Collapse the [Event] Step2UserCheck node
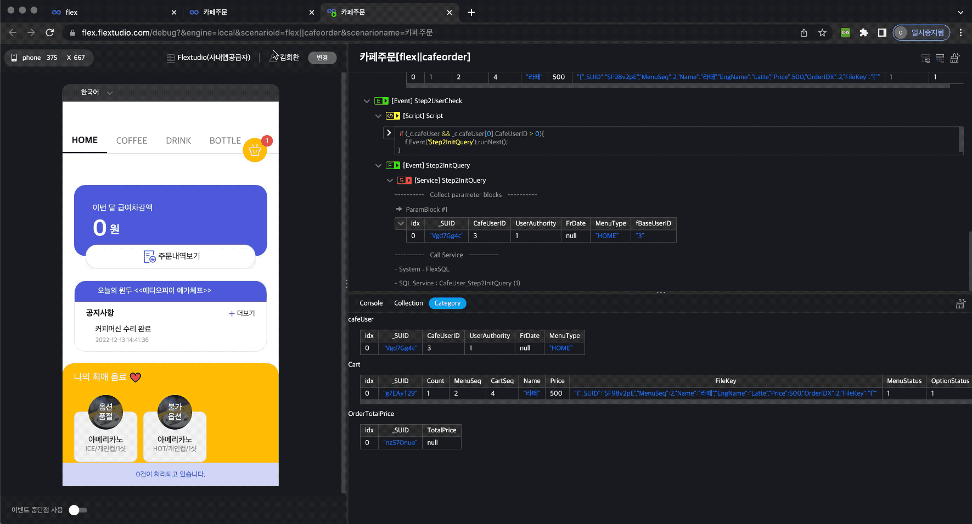Screen dimensions: 972x524 tap(367, 101)
